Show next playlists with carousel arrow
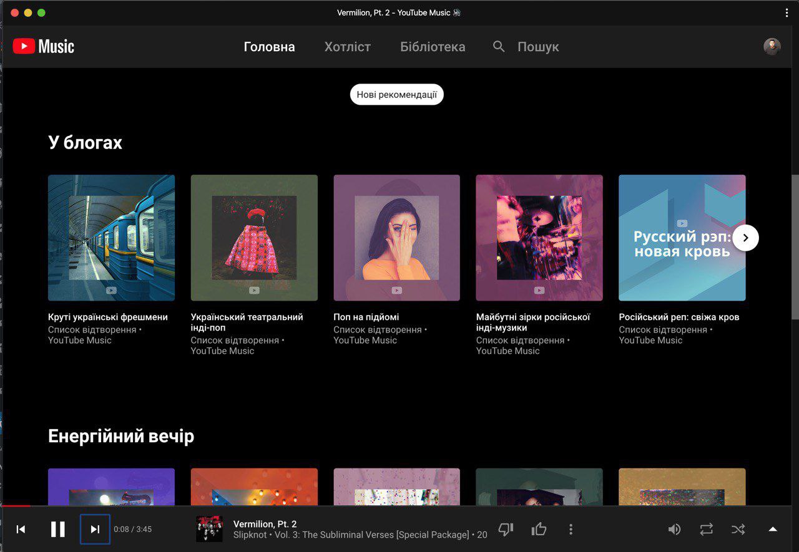This screenshot has height=552, width=799. (745, 238)
